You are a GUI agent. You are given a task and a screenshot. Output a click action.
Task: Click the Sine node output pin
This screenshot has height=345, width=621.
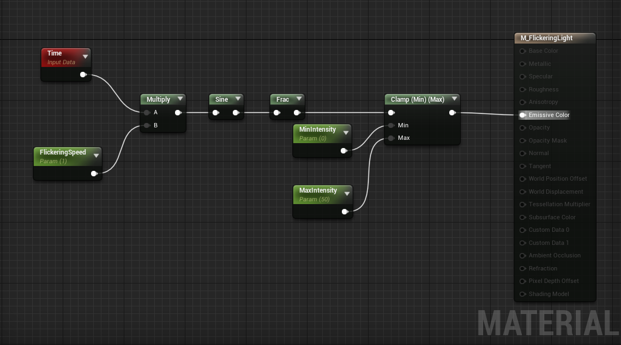pos(236,113)
